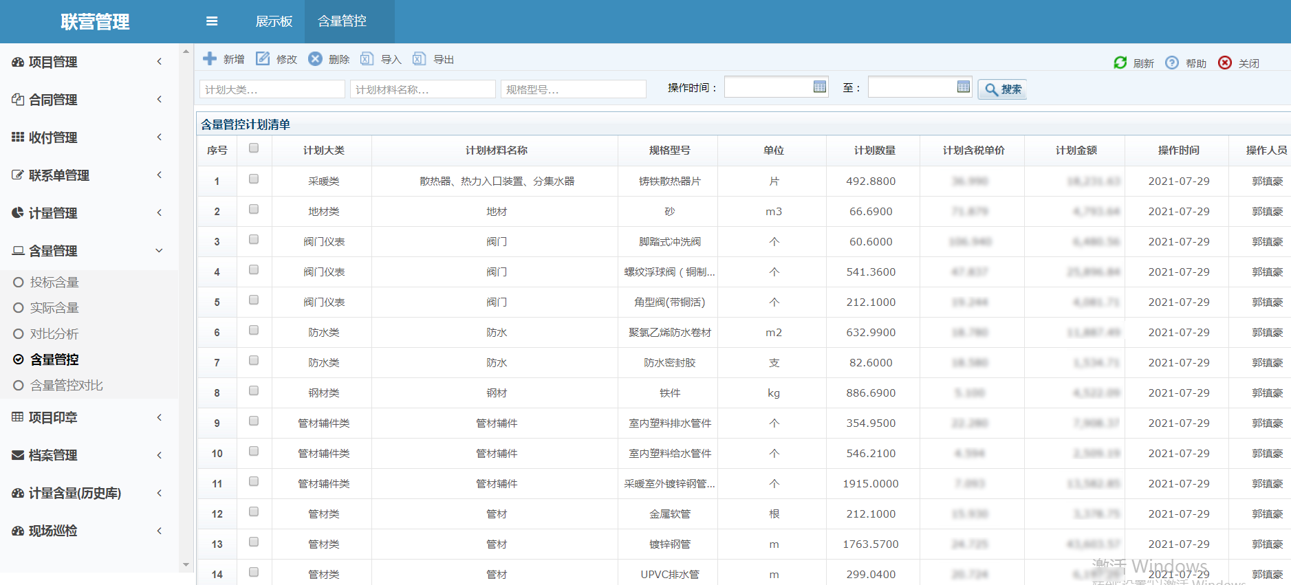This screenshot has width=1291, height=585.
Task: Click the 修改 edit icon
Action: tap(263, 58)
